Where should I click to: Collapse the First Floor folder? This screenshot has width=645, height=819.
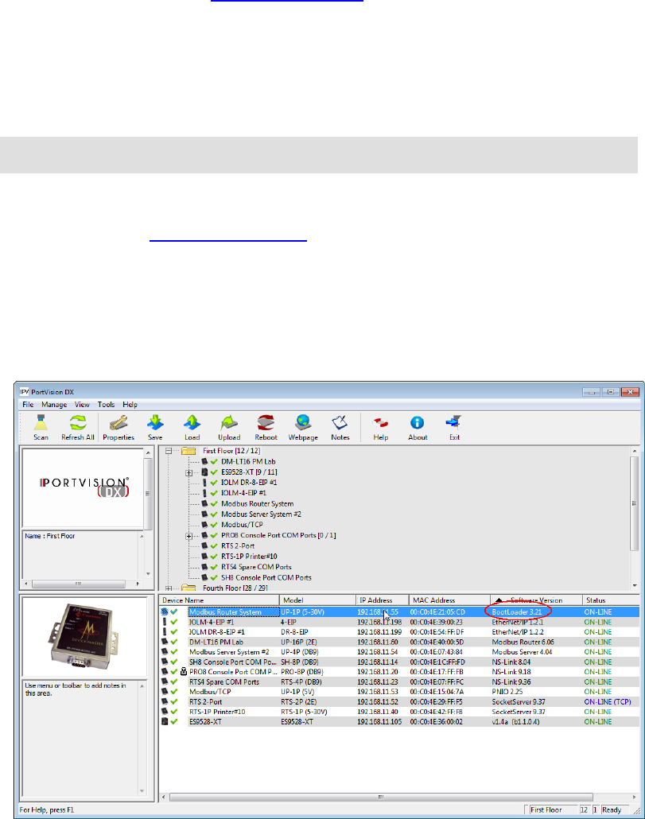coord(169,451)
